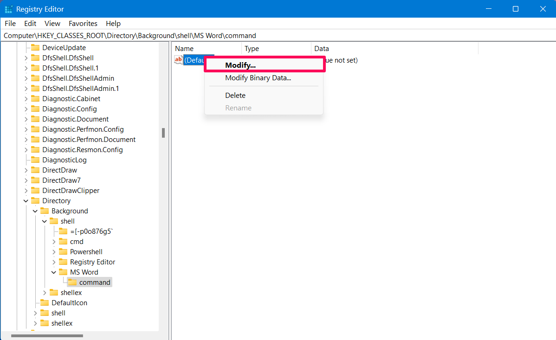
Task: Click the tree pane vertical scrollbar thumb
Action: pos(163,133)
